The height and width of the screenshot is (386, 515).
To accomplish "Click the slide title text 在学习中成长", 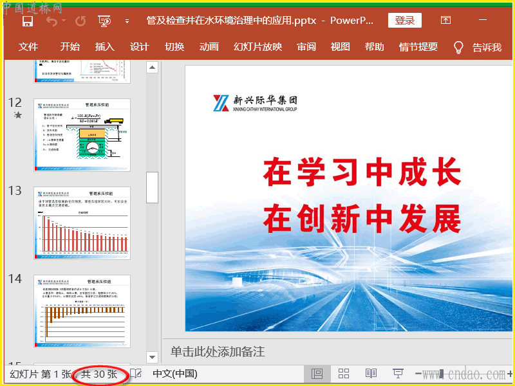I will point(362,172).
